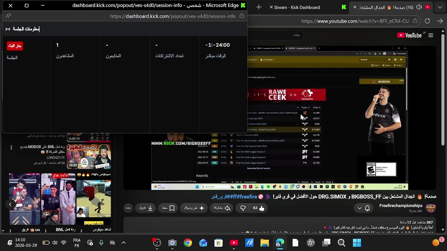Image resolution: width=447 pixels, height=251 pixels.
Task: View site info lock in YouTube address bar
Action: tap(415, 21)
